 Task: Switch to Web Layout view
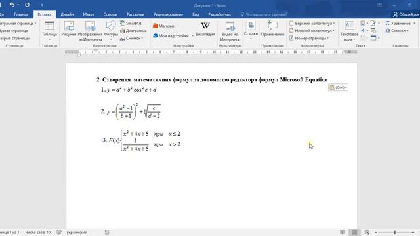[x=367, y=232]
